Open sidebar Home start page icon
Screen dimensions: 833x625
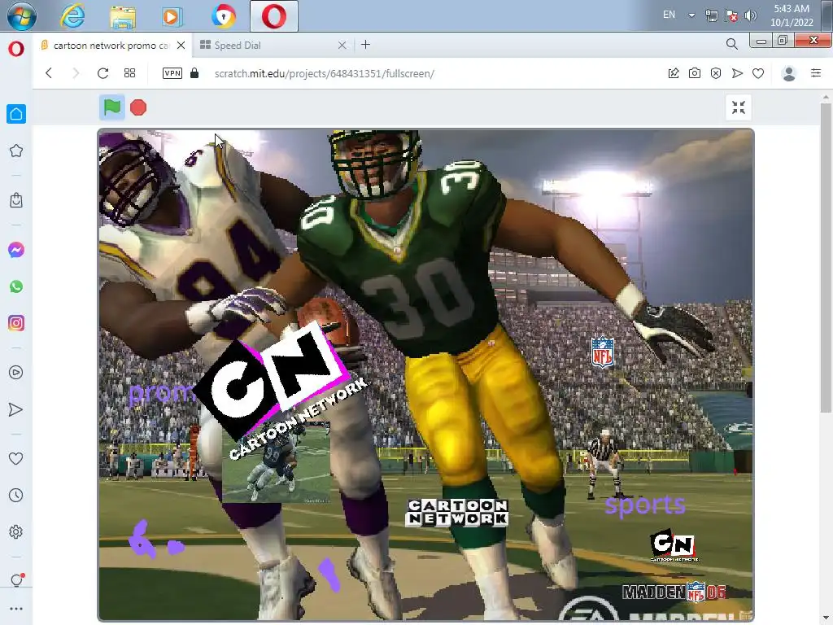point(16,114)
